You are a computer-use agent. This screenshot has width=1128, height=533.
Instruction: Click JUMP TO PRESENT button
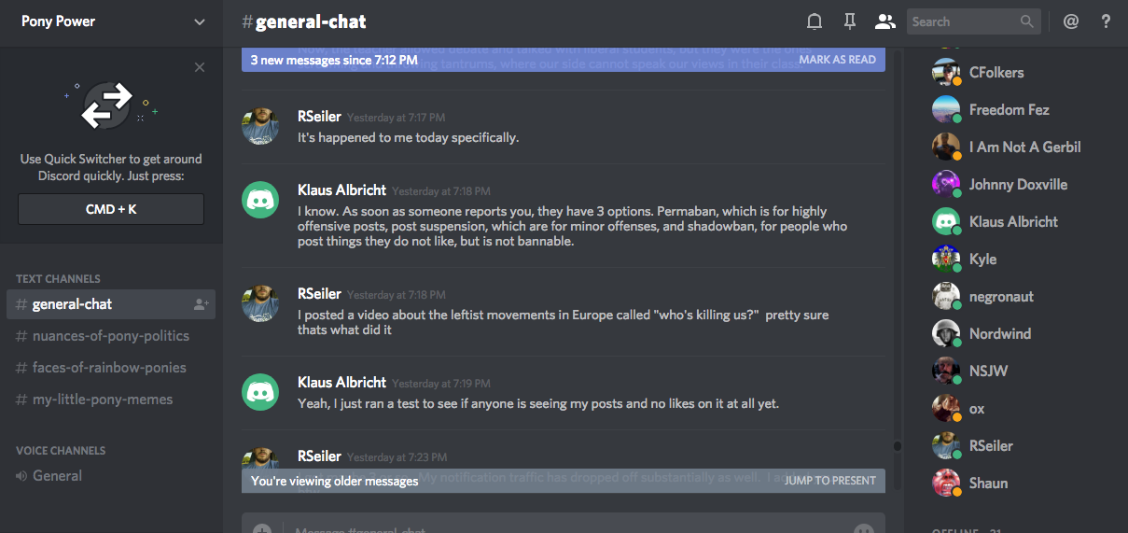point(829,481)
